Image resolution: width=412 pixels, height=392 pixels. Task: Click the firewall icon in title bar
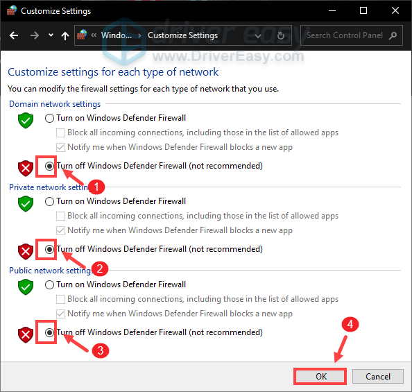[12, 10]
